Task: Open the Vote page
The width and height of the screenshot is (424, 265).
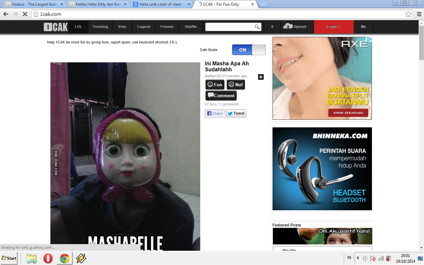Action: (122, 27)
